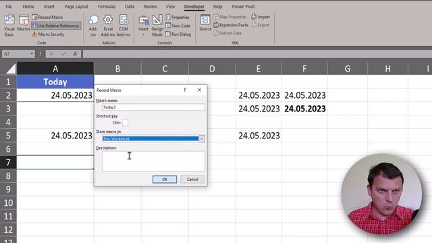The width and height of the screenshot is (432, 243).
Task: Click Expansion Packs
Action: [231, 25]
